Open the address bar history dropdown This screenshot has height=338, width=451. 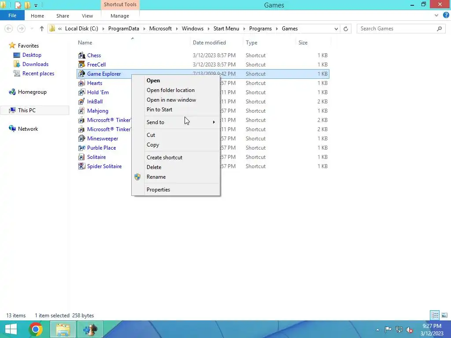(x=336, y=29)
